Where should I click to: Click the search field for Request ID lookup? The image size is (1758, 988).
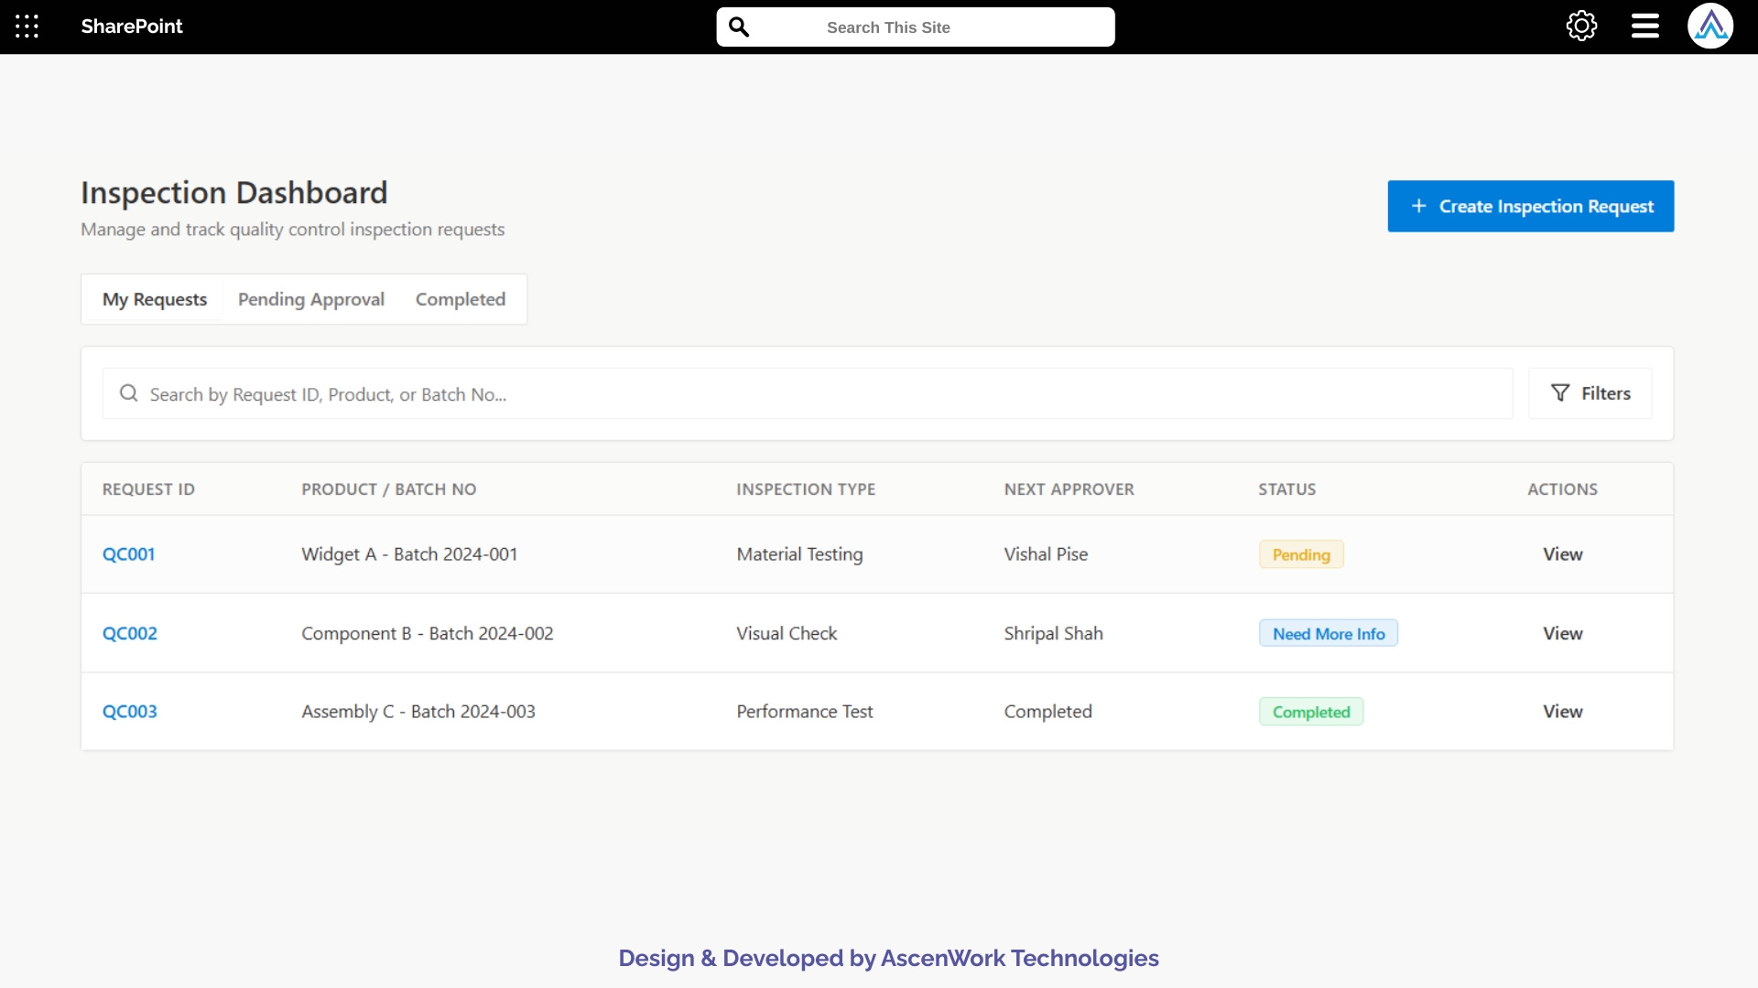click(x=641, y=393)
